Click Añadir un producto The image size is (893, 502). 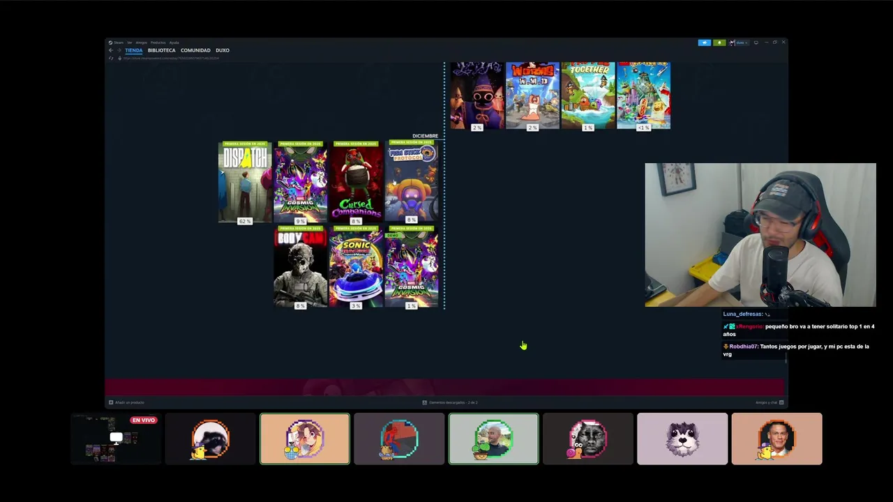click(130, 402)
